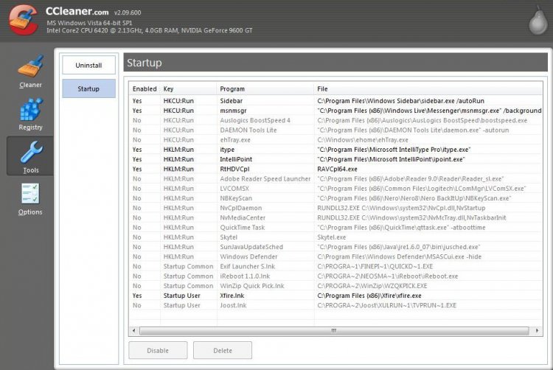The height and width of the screenshot is (370, 553).
Task: Select the RtHDVCpl entry
Action: pos(335,169)
